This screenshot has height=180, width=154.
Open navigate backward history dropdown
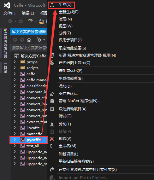[15, 21]
